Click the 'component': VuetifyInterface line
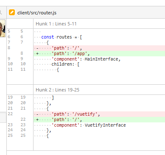Image resolution: width=165 pixels, height=155 pixels. click(89, 125)
